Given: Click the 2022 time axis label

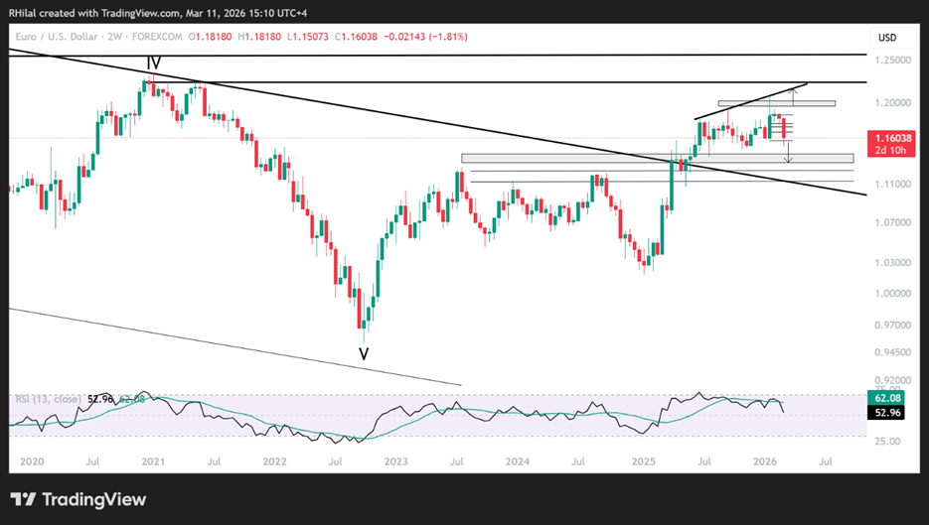Looking at the screenshot, I should [274, 461].
